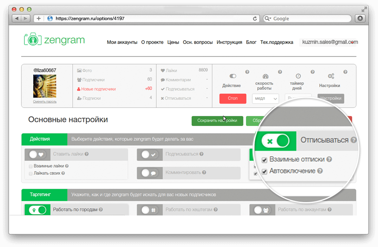Click the browser address bar URL field

150,19
